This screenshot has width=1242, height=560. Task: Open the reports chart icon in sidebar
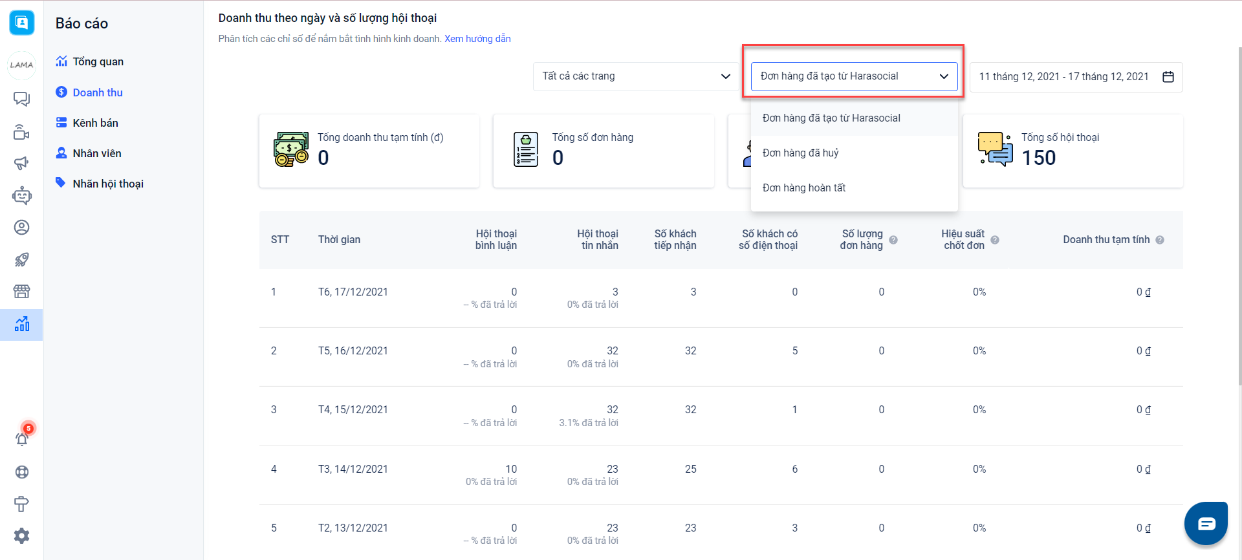click(x=21, y=324)
